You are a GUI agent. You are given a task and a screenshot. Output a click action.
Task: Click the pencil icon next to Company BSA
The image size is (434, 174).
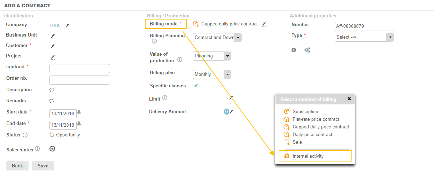pyautogui.click(x=68, y=25)
